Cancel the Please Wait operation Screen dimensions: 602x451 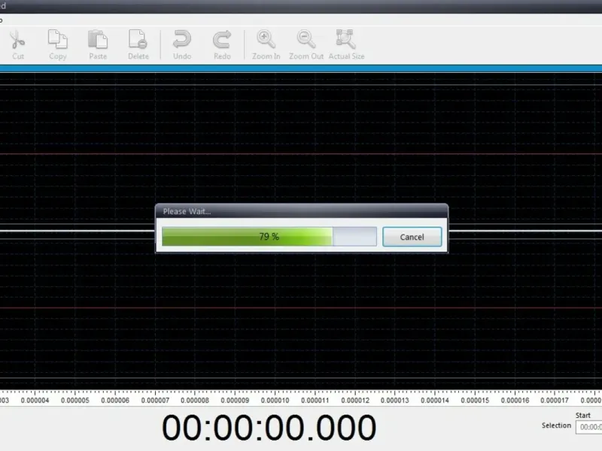click(412, 237)
